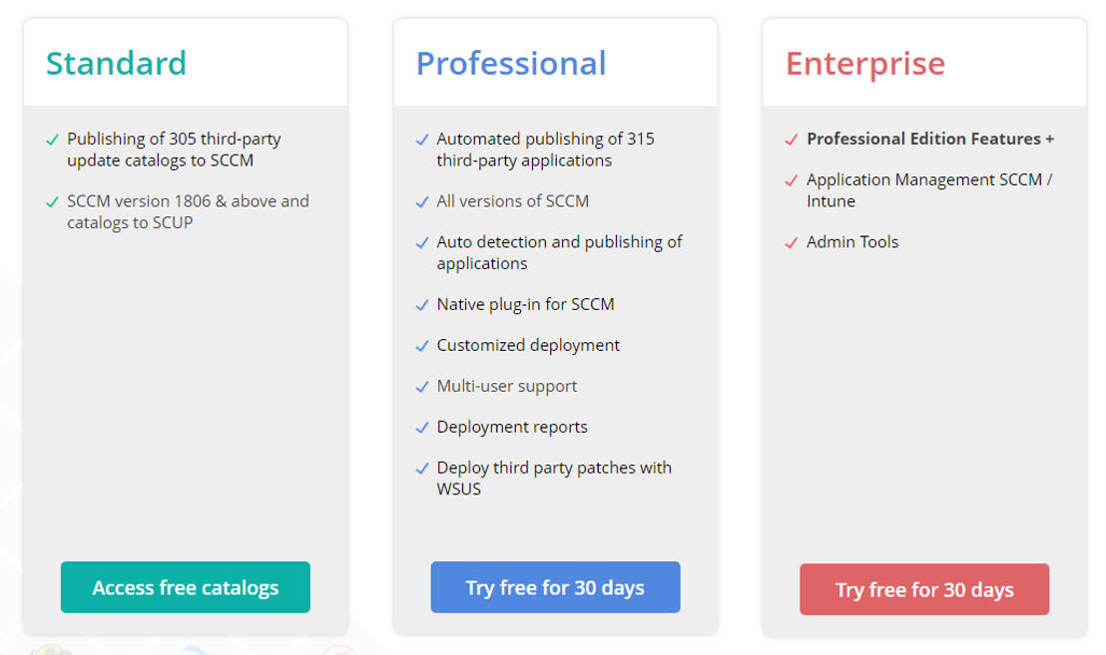Viewport: 1106px width, 655px height.
Task: Select the checkmark beside Native plug-in for SCCM
Action: (x=422, y=304)
